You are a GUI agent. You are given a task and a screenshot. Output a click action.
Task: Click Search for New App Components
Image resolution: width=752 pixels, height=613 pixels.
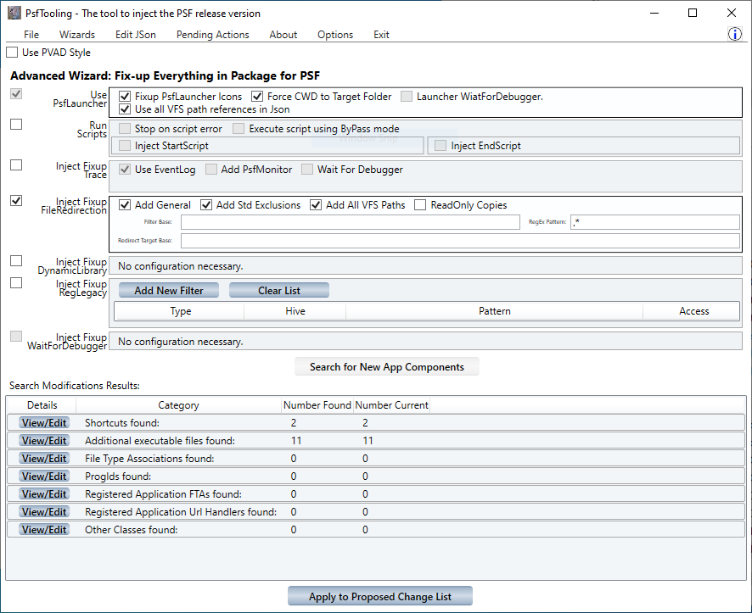point(386,367)
